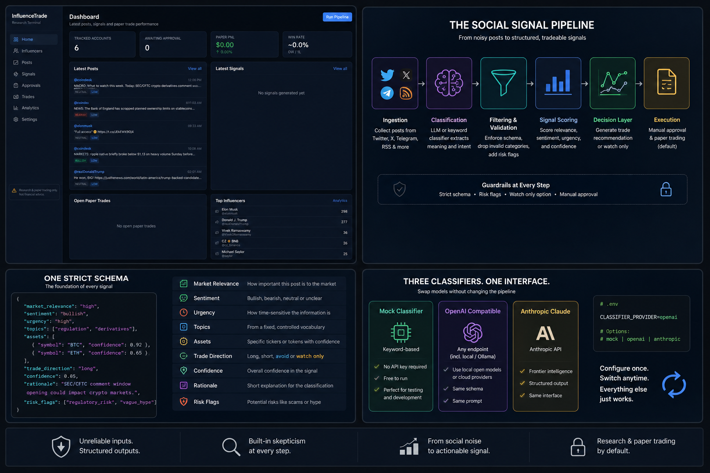The height and width of the screenshot is (473, 710).
Task: Click the blue sync arrows icon
Action: point(674,385)
